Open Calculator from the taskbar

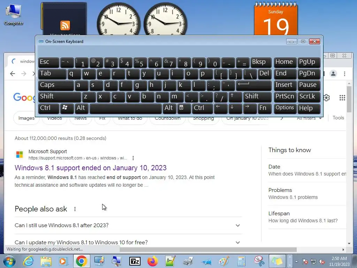coord(241,261)
